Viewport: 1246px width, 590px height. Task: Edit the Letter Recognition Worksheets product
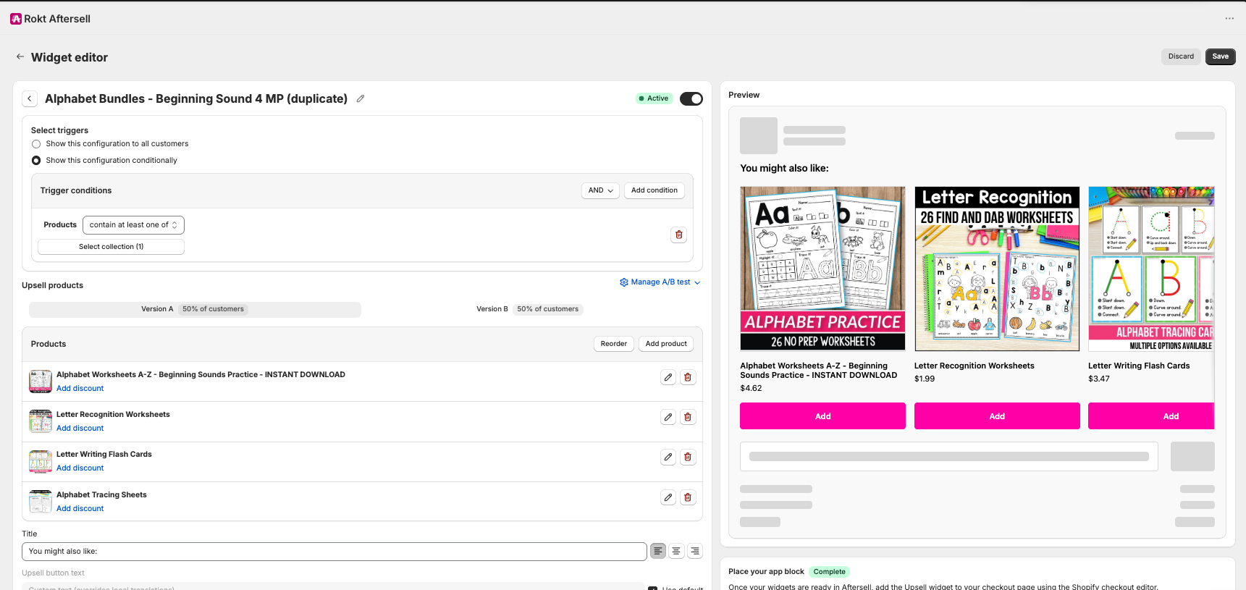(668, 417)
